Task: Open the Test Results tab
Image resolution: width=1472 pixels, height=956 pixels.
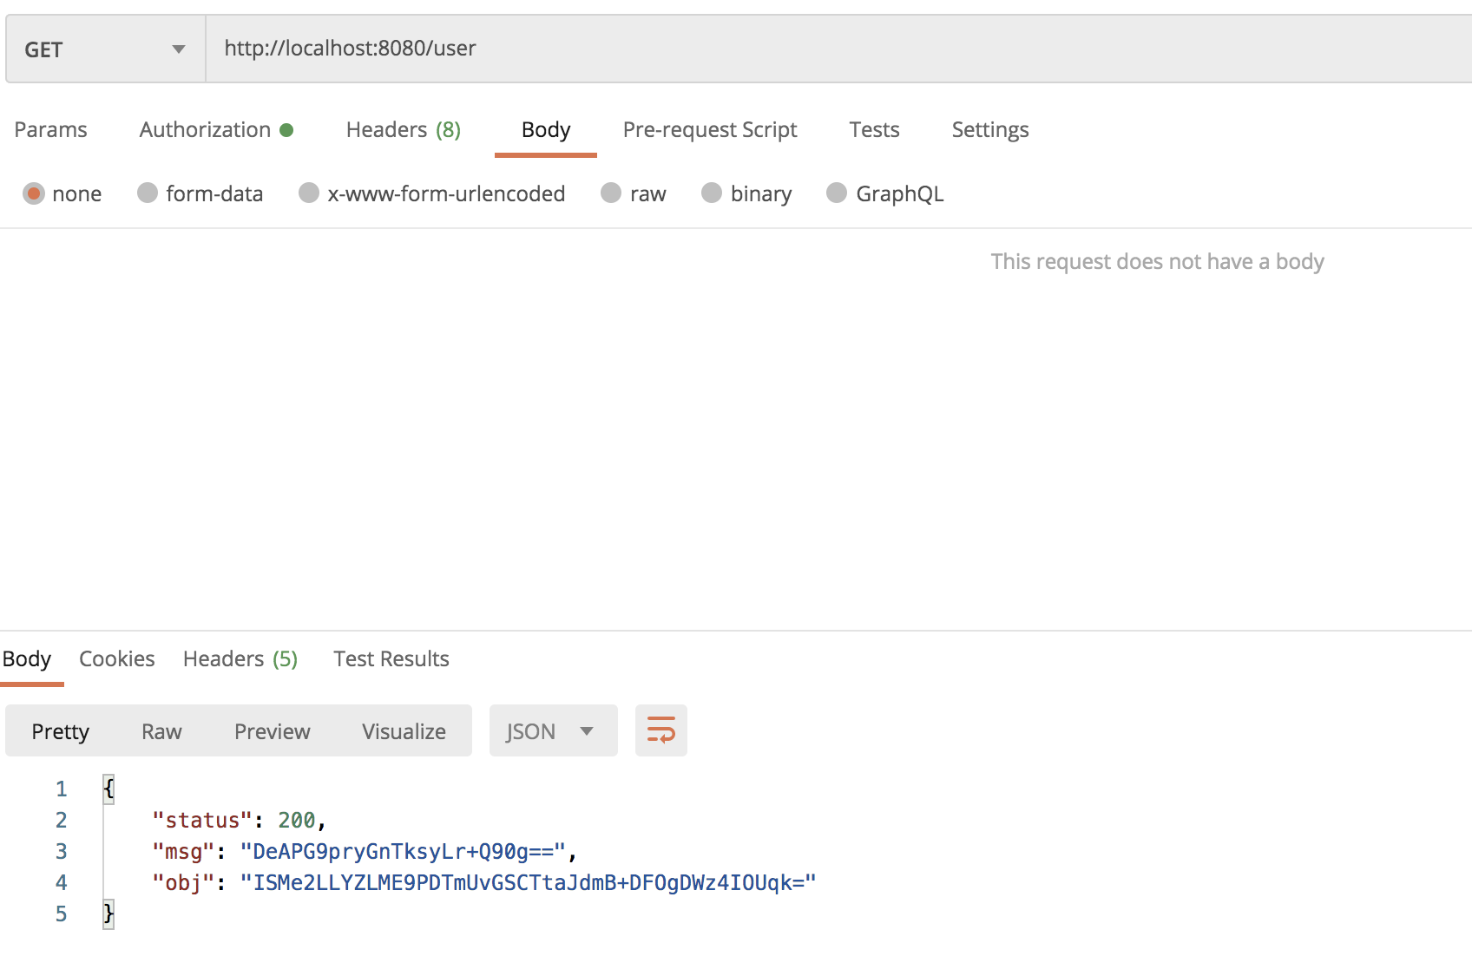Action: 391,658
